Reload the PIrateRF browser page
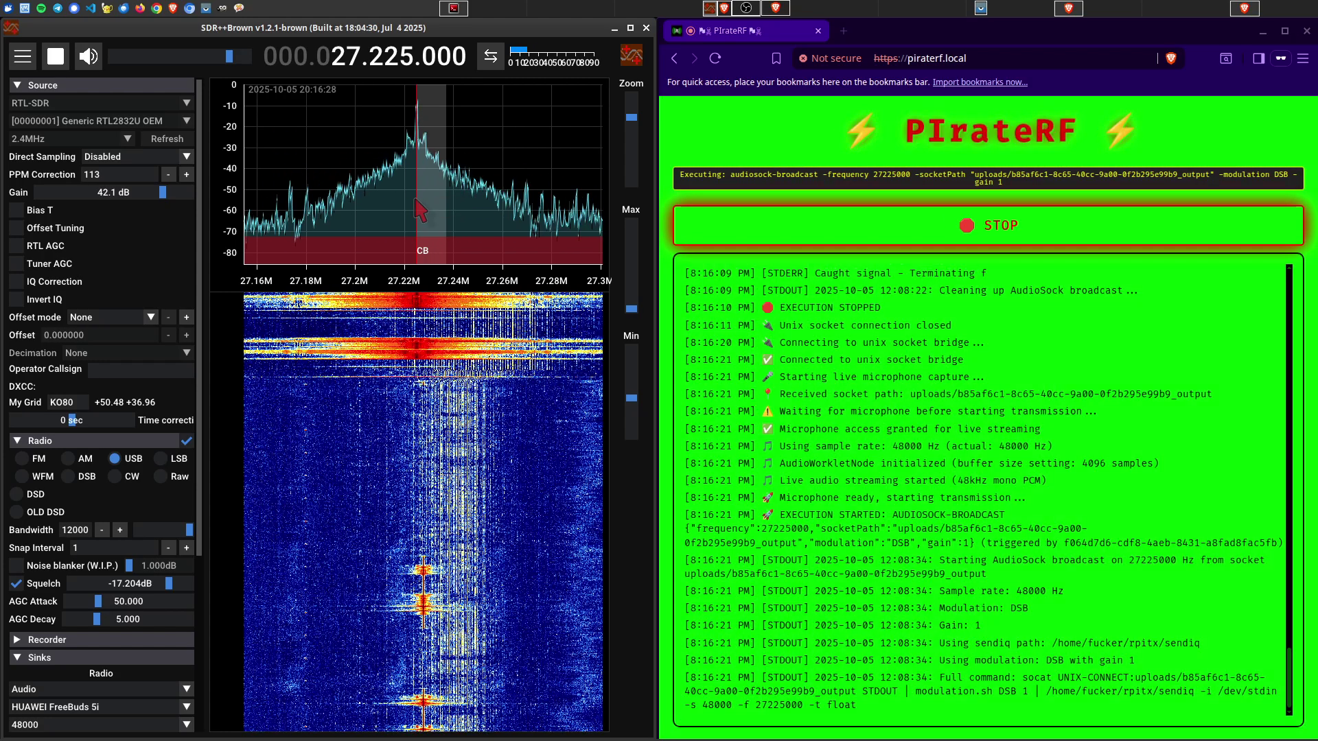 715,58
